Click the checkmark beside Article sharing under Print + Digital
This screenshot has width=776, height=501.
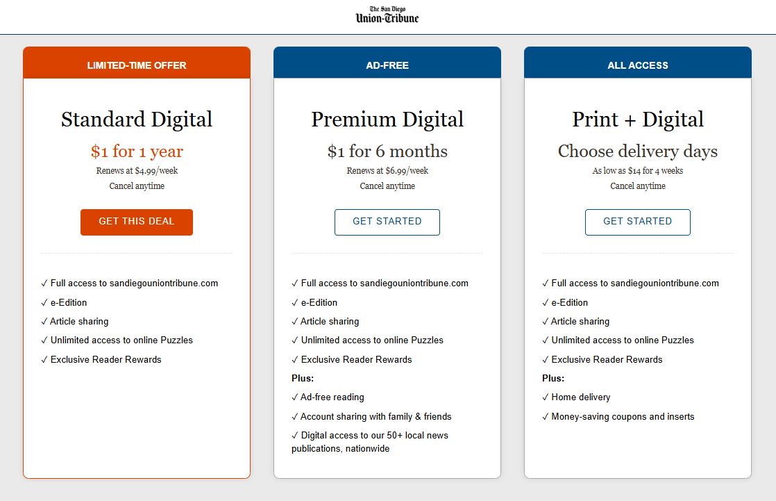[546, 321]
